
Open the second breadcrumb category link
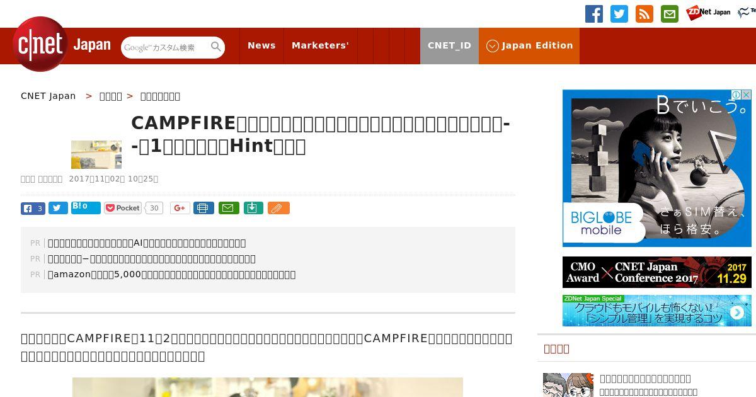111,96
